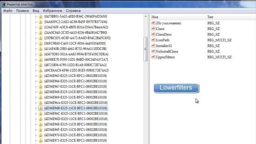Click the string icon beside (По умолчанию)
The height and width of the screenshot is (144, 256).
tap(153, 23)
